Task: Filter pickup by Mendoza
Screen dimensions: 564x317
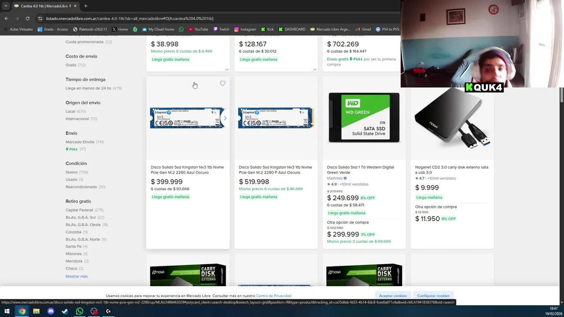Action: tap(77, 261)
